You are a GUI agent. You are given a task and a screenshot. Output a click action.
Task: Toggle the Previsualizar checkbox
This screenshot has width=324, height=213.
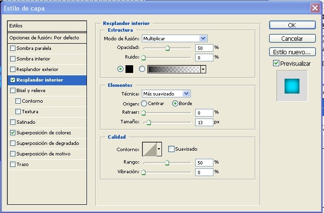click(x=276, y=63)
